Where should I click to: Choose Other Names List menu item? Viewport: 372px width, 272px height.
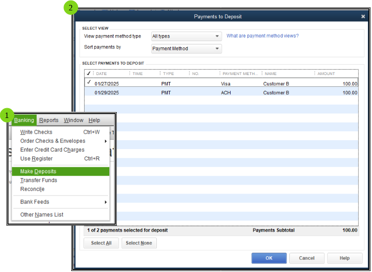click(x=60, y=215)
